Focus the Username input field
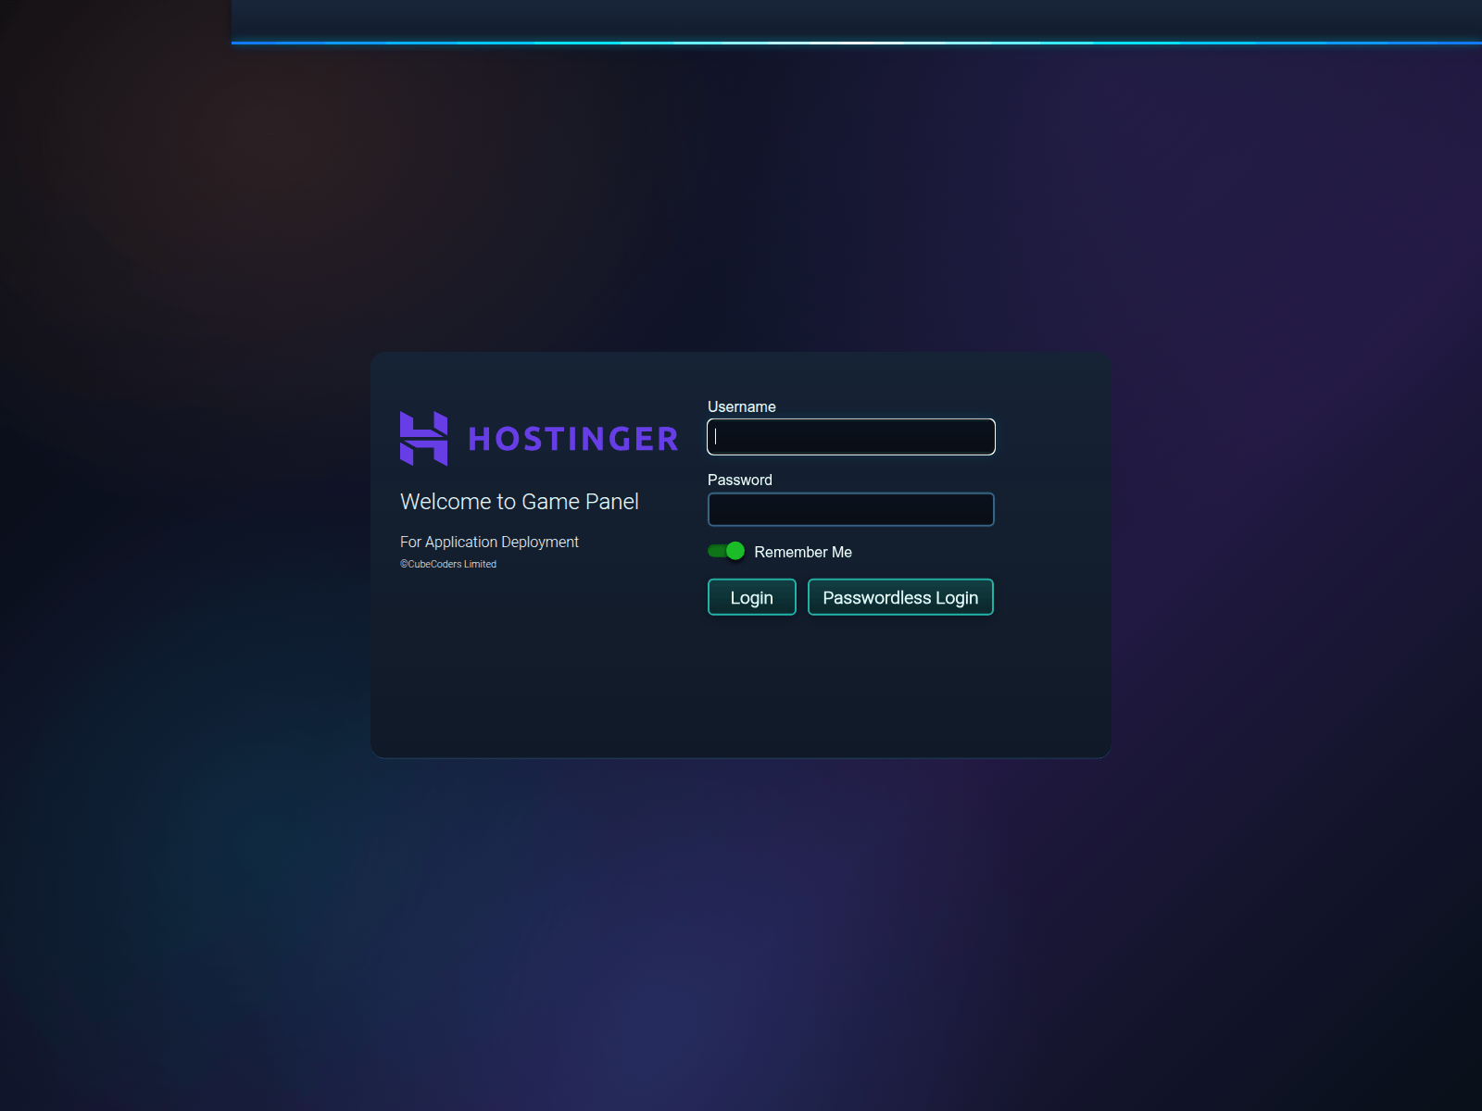Screen dimensions: 1482x1111 [851, 437]
